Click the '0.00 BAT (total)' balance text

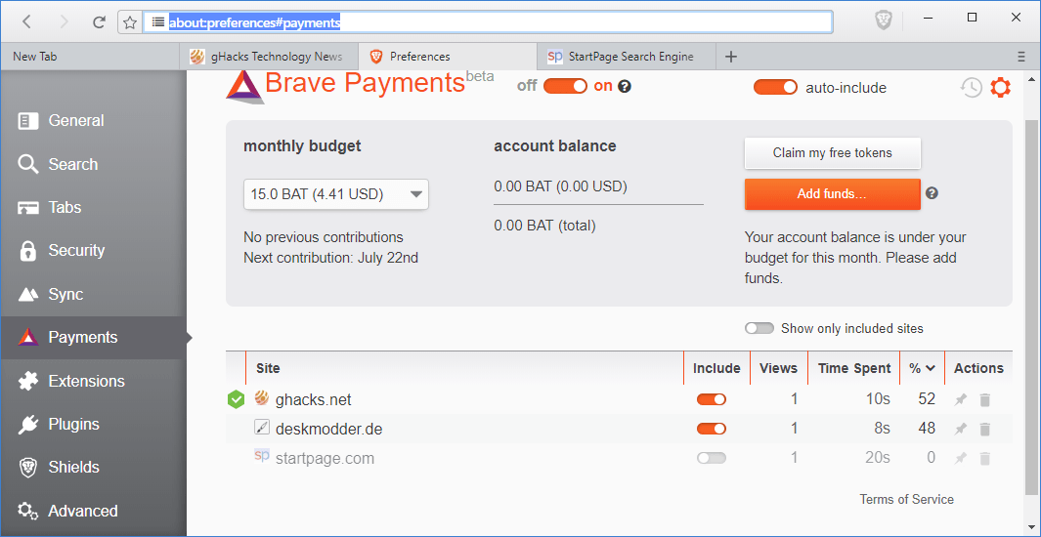545,227
